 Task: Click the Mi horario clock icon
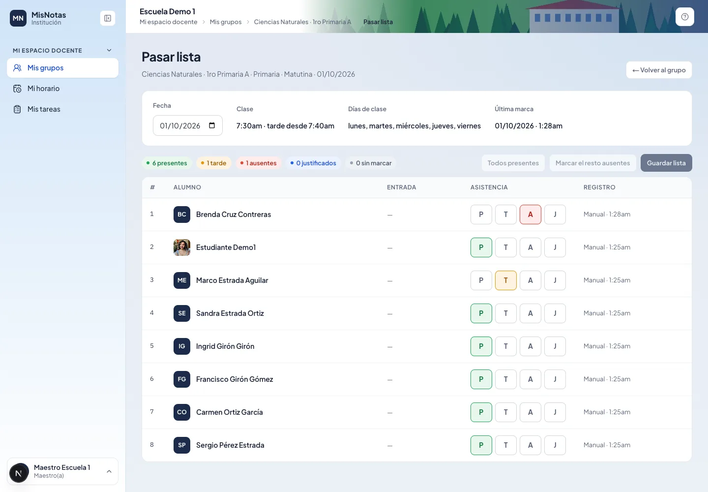tap(17, 89)
